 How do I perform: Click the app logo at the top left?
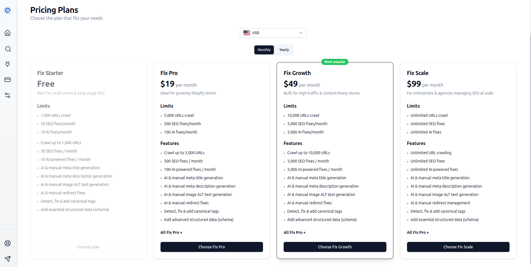(x=7, y=10)
